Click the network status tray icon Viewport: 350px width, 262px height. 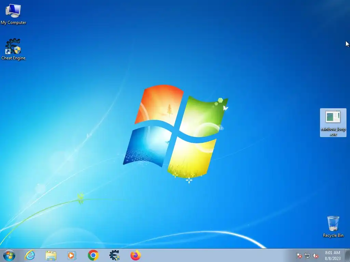pyautogui.click(x=307, y=256)
